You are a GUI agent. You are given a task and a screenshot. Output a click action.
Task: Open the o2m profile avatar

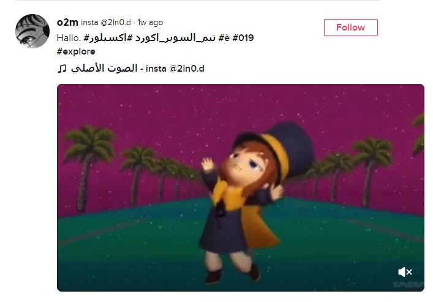pos(32,31)
